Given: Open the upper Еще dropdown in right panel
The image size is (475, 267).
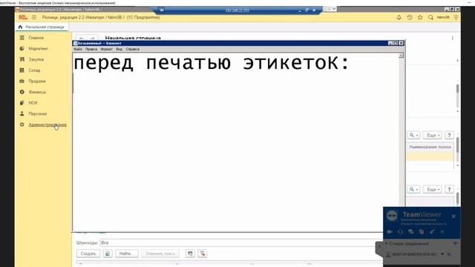Looking at the screenshot, I should pyautogui.click(x=432, y=135).
